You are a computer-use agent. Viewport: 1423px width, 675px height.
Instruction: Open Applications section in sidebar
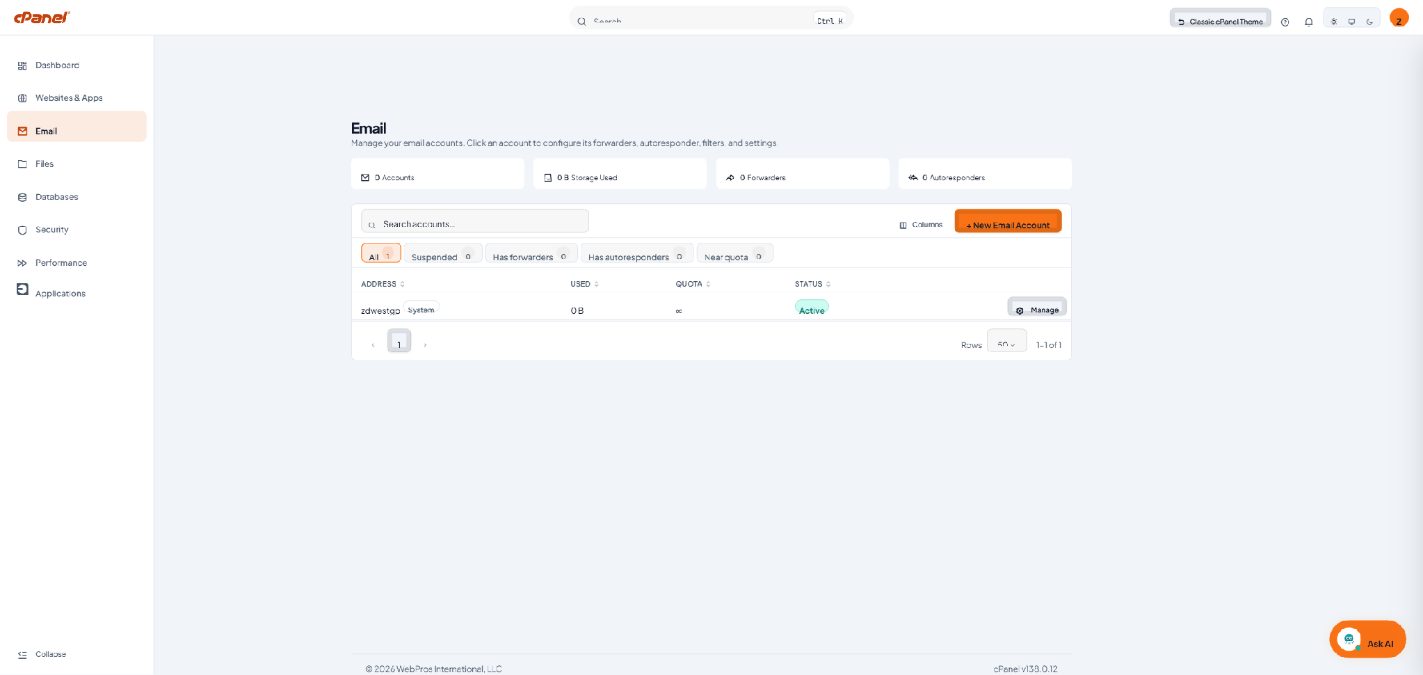(77, 293)
